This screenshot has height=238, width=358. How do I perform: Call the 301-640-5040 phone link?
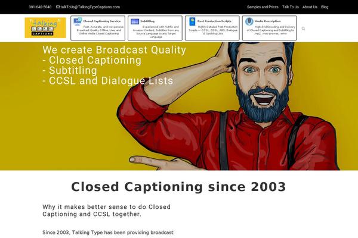[40, 7]
